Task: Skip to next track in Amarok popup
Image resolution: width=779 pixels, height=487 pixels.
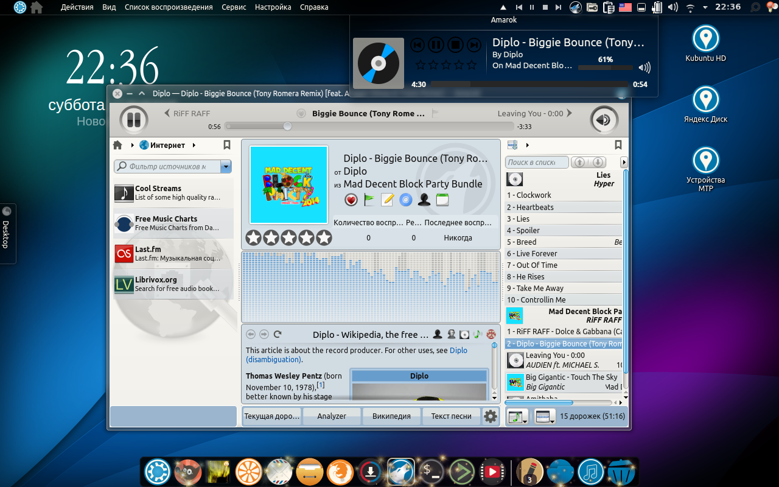Action: coord(473,44)
